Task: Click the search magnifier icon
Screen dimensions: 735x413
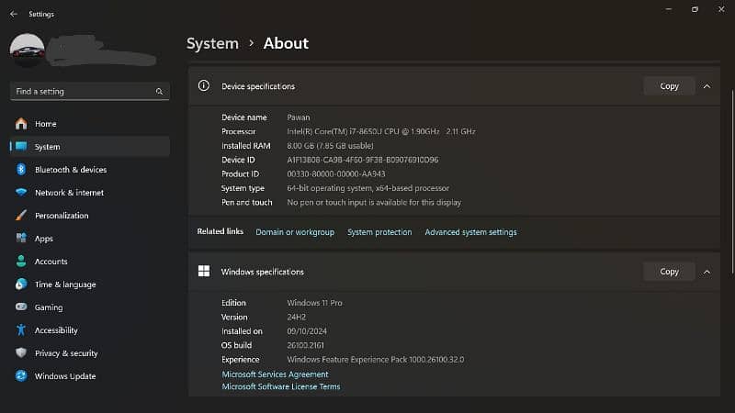Action: point(159,92)
